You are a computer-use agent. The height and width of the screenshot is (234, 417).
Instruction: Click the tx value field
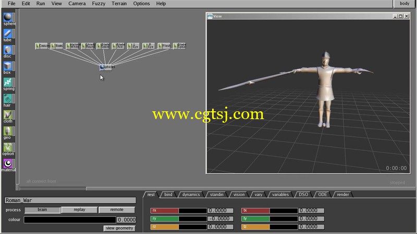point(311,211)
